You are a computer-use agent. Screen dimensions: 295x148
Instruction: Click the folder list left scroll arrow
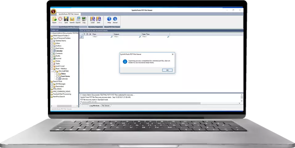coord(51,106)
